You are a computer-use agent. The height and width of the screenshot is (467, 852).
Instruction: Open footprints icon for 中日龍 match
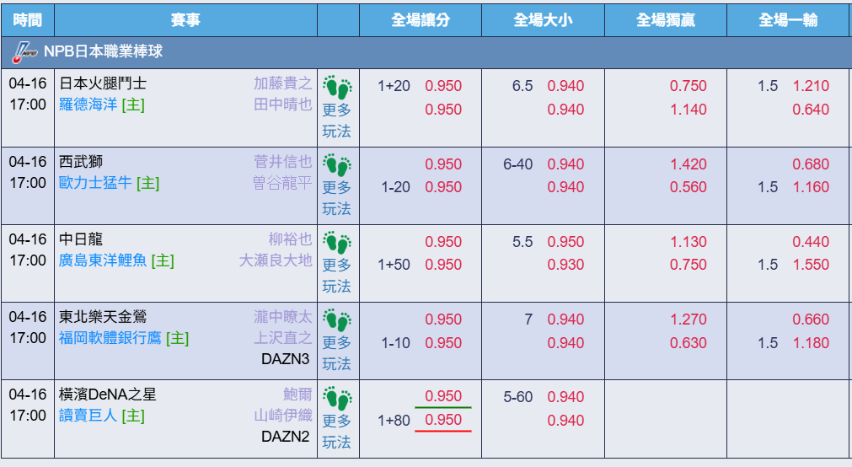[337, 243]
